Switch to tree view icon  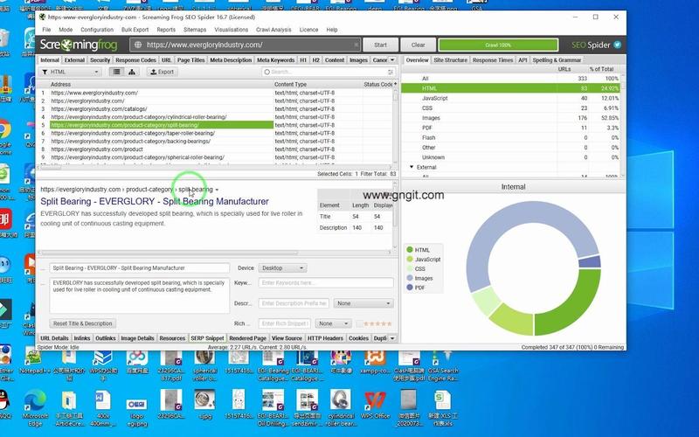point(132,72)
